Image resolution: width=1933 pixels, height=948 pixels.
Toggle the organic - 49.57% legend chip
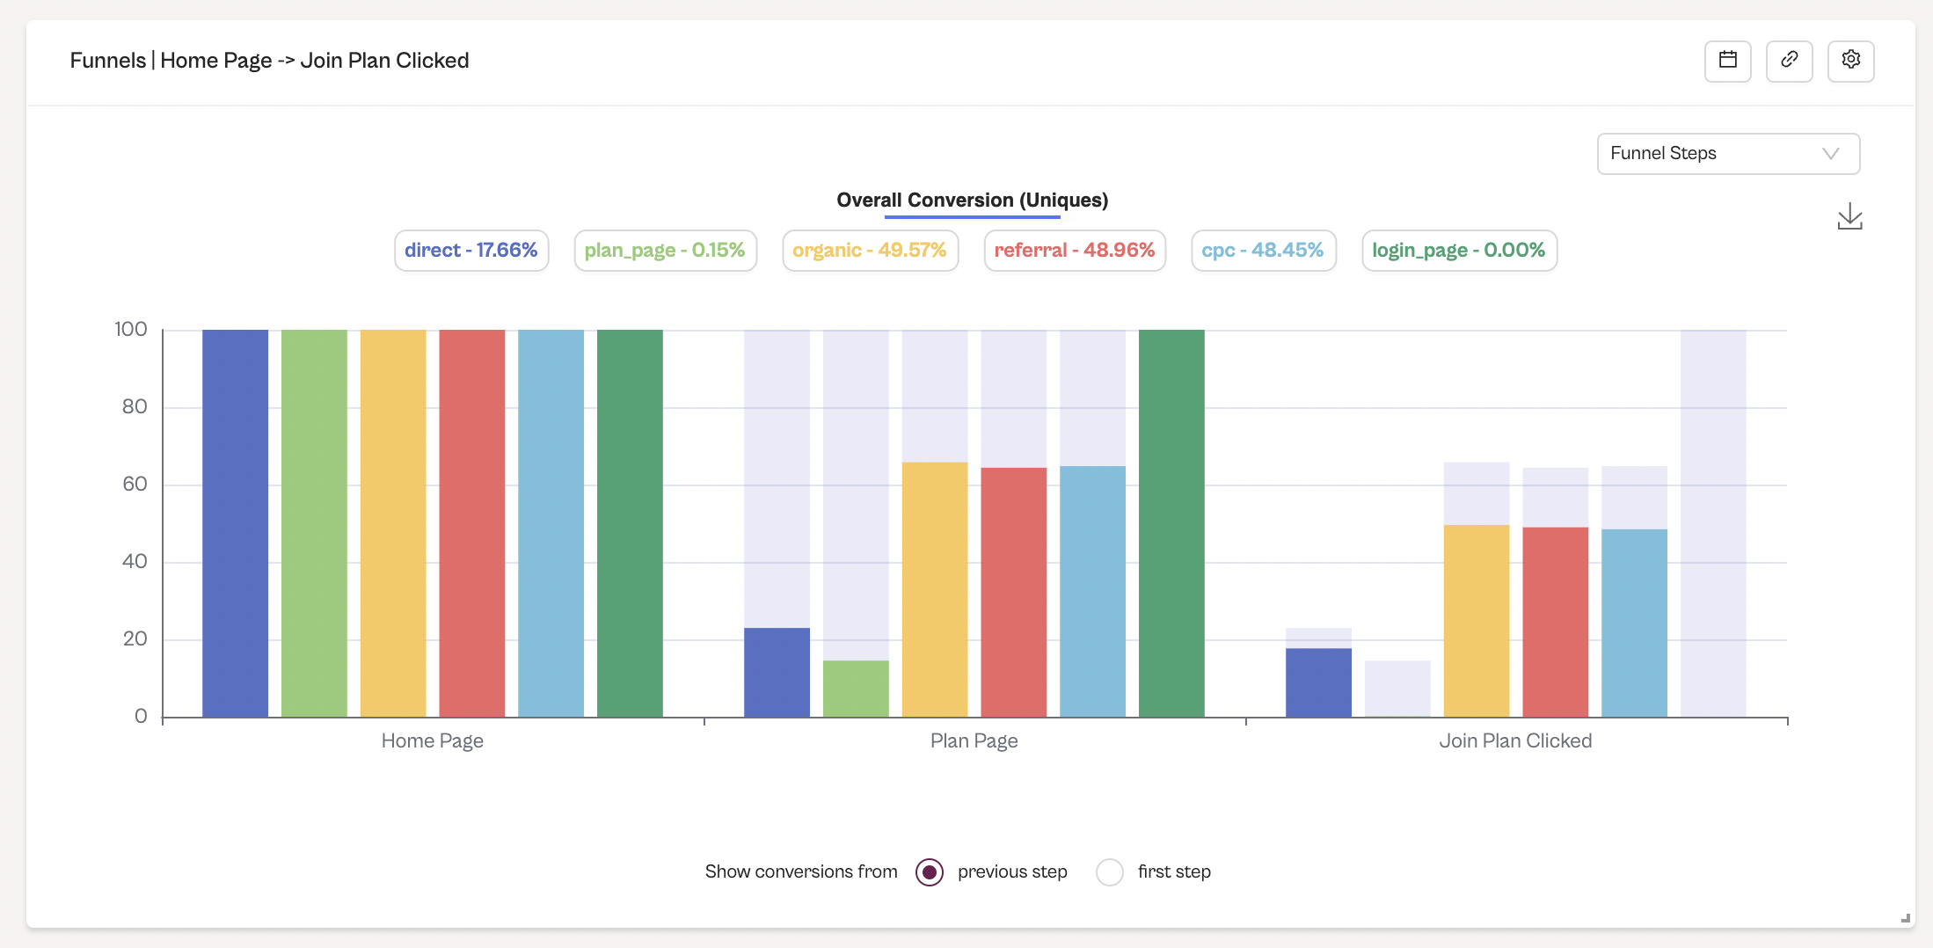pos(870,251)
